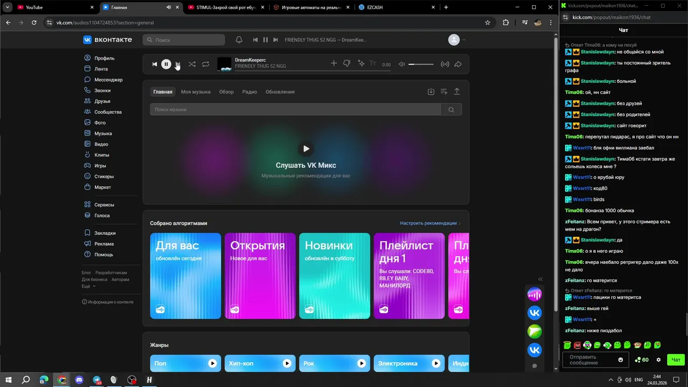Open the Плейлист дня 1 card
Image resolution: width=688 pixels, height=387 pixels.
[409, 276]
